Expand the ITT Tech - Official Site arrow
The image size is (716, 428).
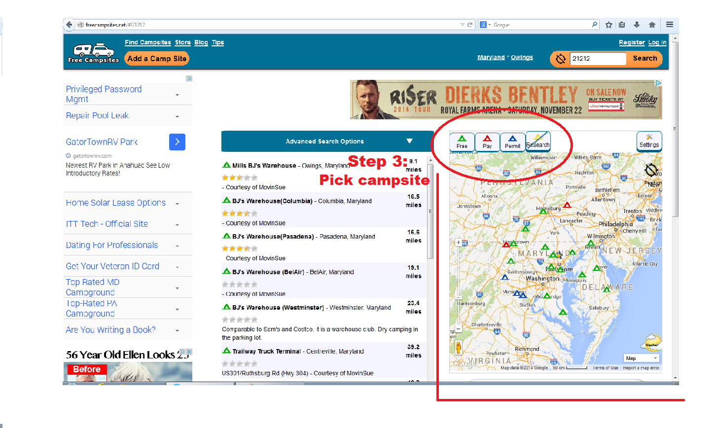coord(177,225)
